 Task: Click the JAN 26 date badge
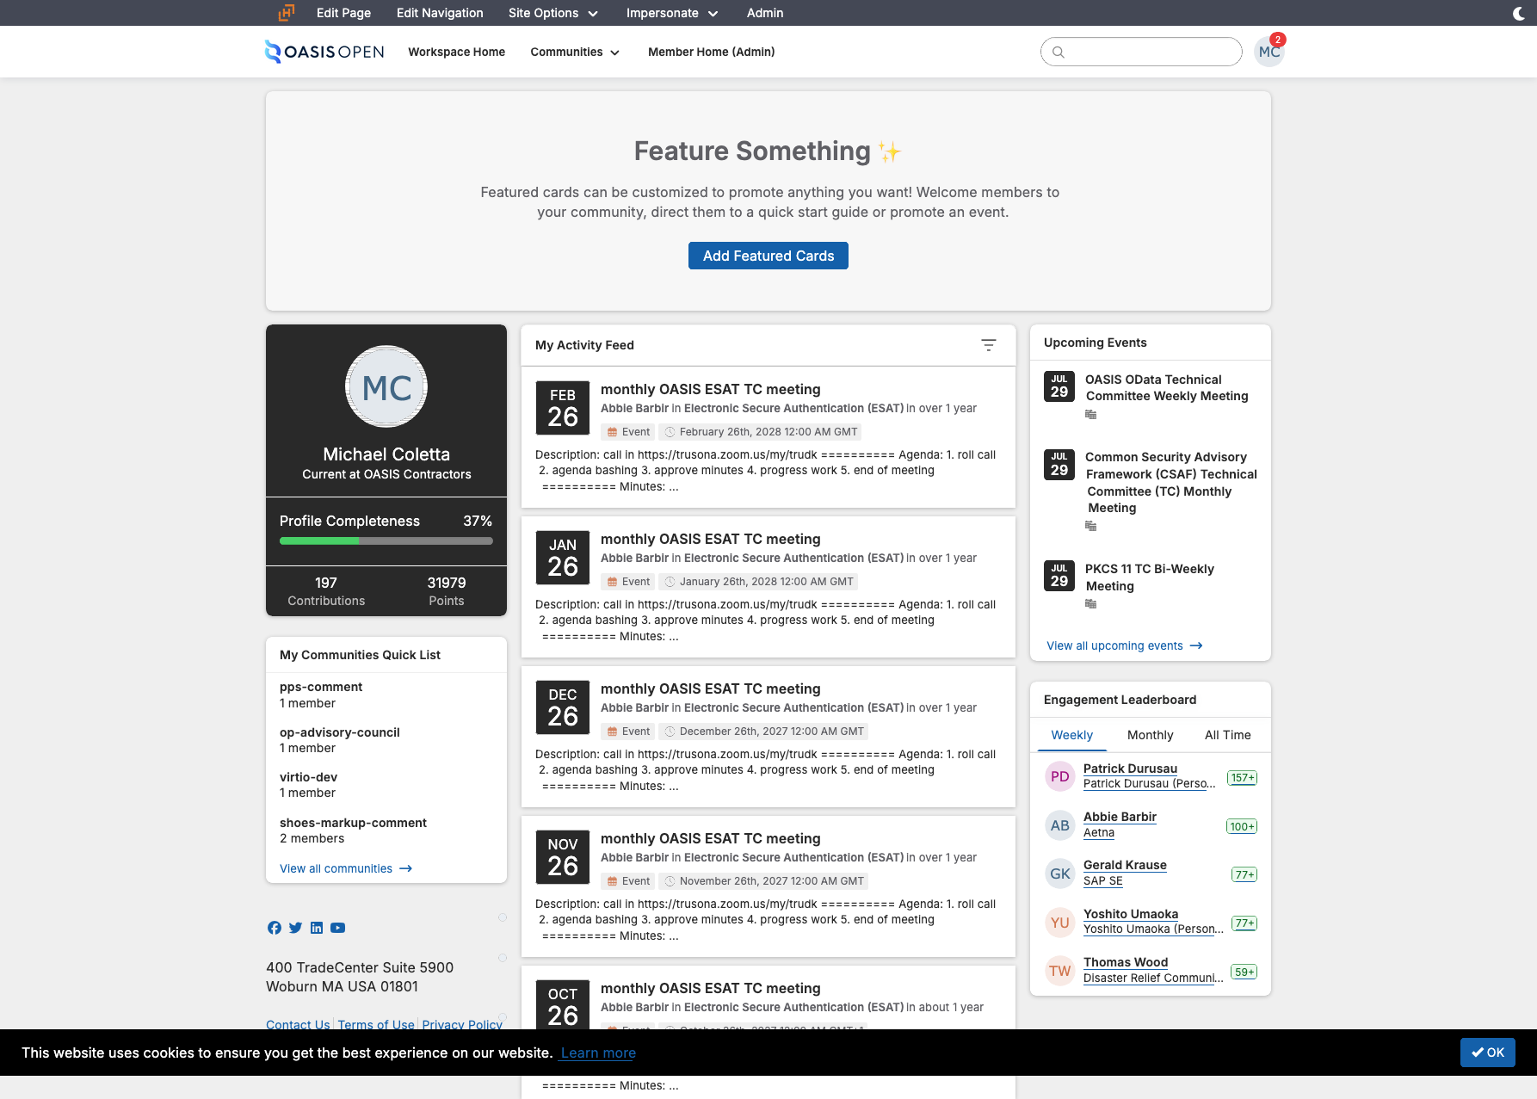pyautogui.click(x=563, y=558)
